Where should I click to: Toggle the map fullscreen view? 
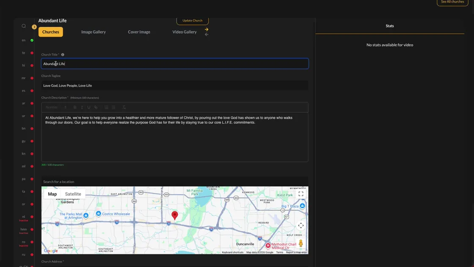301,194
